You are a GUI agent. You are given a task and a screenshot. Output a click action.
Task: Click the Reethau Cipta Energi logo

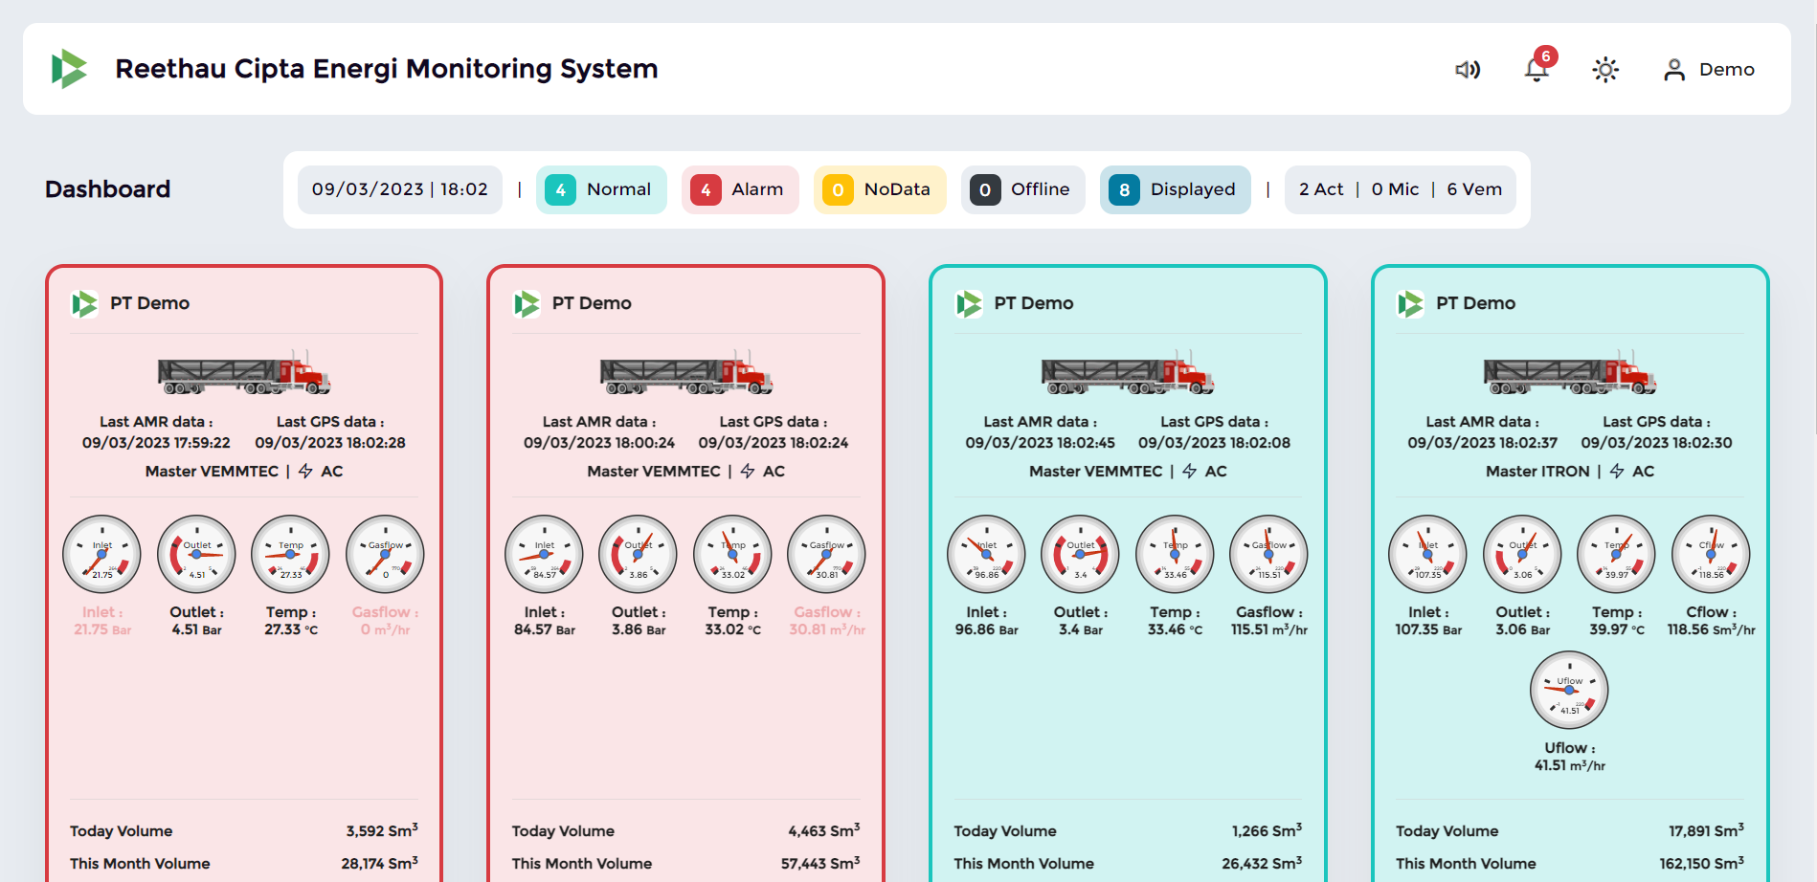[69, 69]
